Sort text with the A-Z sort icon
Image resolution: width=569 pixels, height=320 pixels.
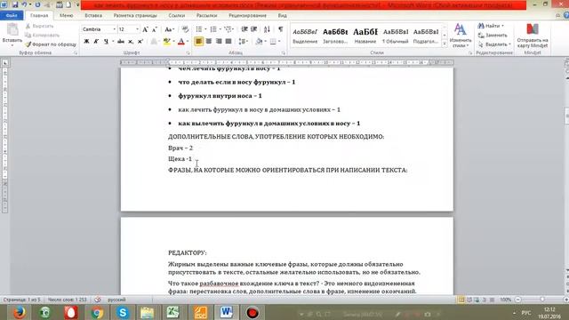pyautogui.click(x=267, y=29)
